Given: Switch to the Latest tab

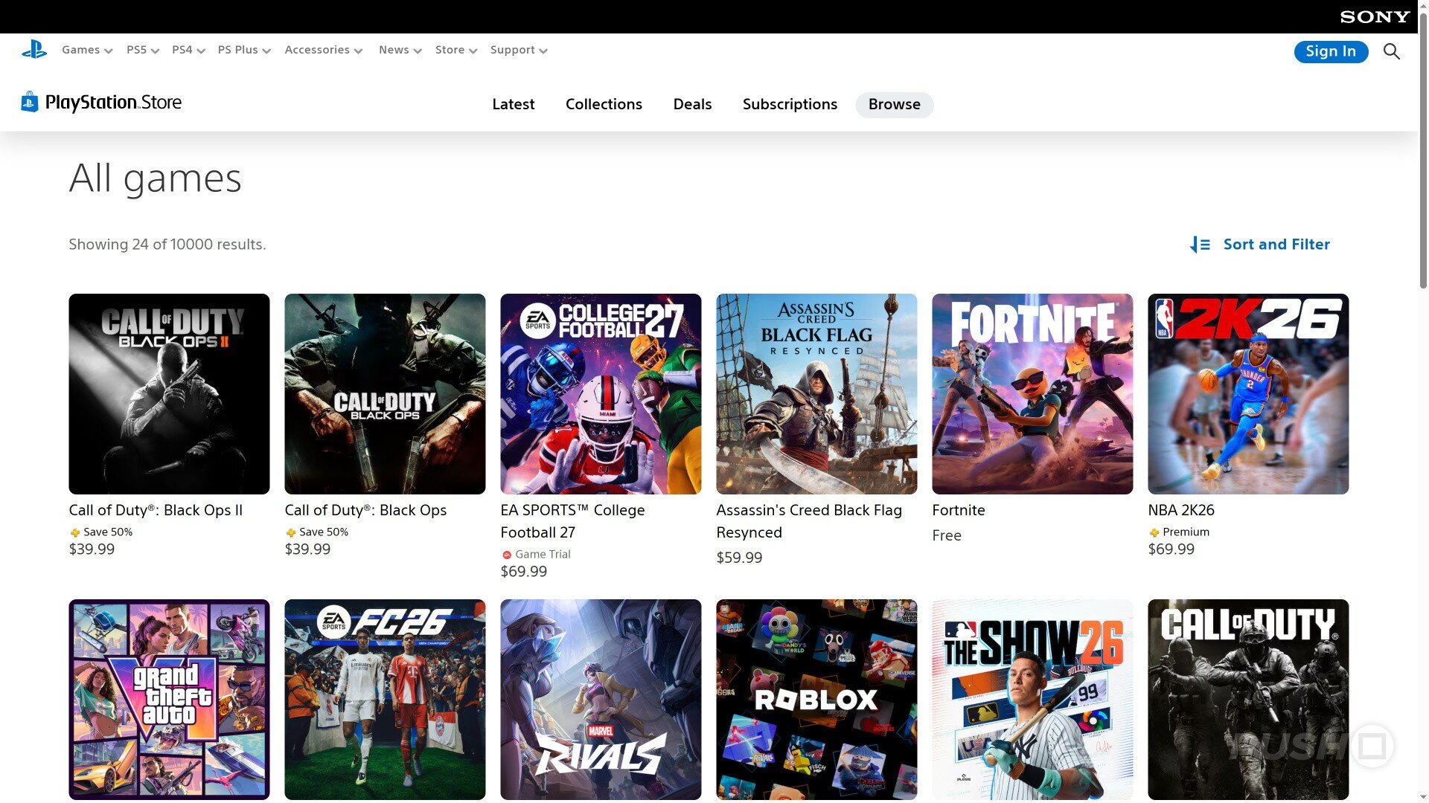Looking at the screenshot, I should point(514,105).
